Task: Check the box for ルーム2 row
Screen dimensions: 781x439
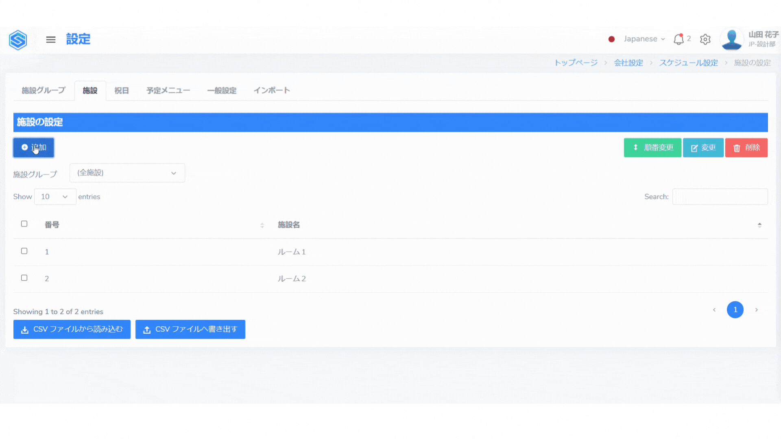Action: pos(24,278)
